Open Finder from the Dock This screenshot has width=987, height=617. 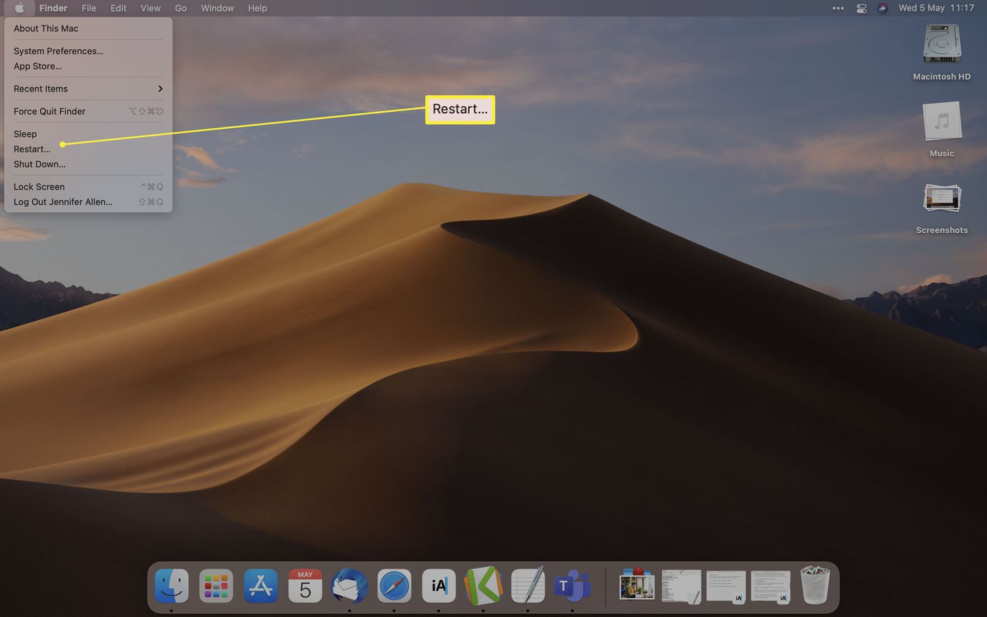172,585
